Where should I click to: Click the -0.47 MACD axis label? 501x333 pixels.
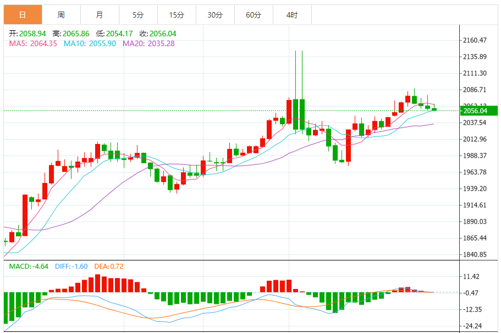pyautogui.click(x=471, y=293)
